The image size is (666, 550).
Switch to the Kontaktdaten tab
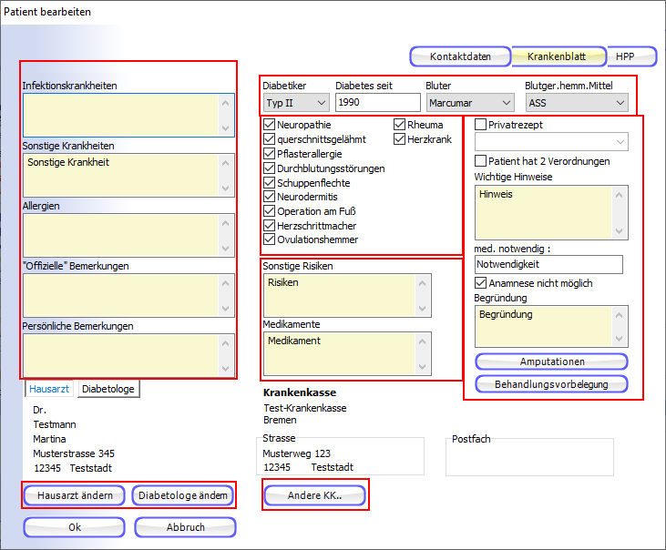(460, 56)
